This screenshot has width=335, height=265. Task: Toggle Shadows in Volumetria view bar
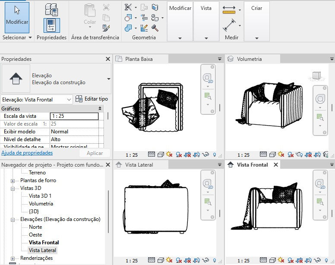[291, 154]
